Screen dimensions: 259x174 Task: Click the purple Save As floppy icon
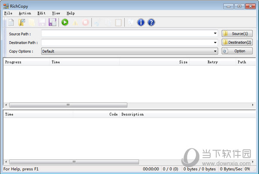[52, 22]
